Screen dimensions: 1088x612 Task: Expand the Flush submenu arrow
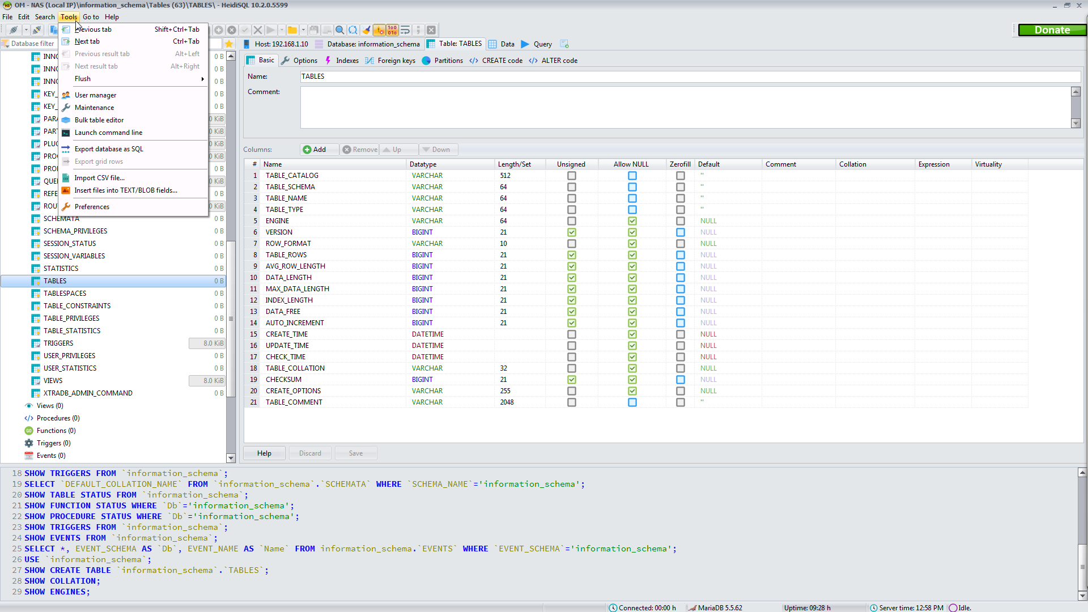(x=202, y=79)
